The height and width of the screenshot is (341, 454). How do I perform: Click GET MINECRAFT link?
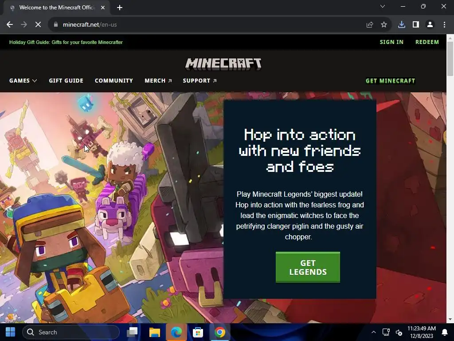tap(390, 81)
